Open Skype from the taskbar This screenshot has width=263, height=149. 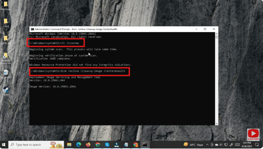tap(107, 145)
